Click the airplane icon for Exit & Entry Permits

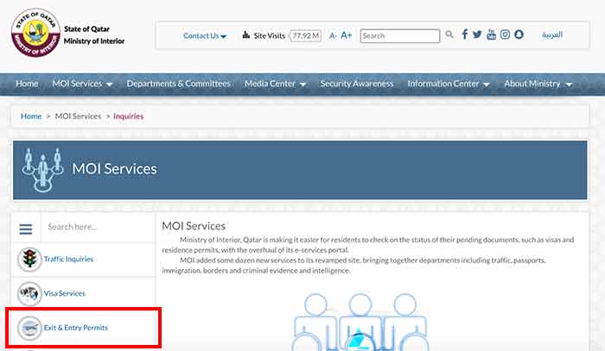29,328
